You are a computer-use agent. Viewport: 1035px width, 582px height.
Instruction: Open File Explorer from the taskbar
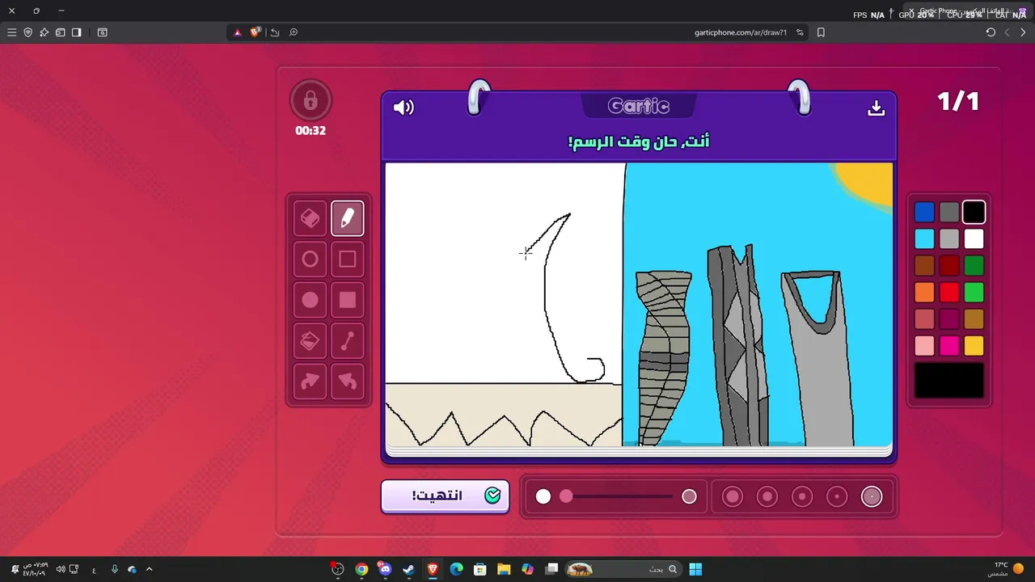tap(504, 569)
